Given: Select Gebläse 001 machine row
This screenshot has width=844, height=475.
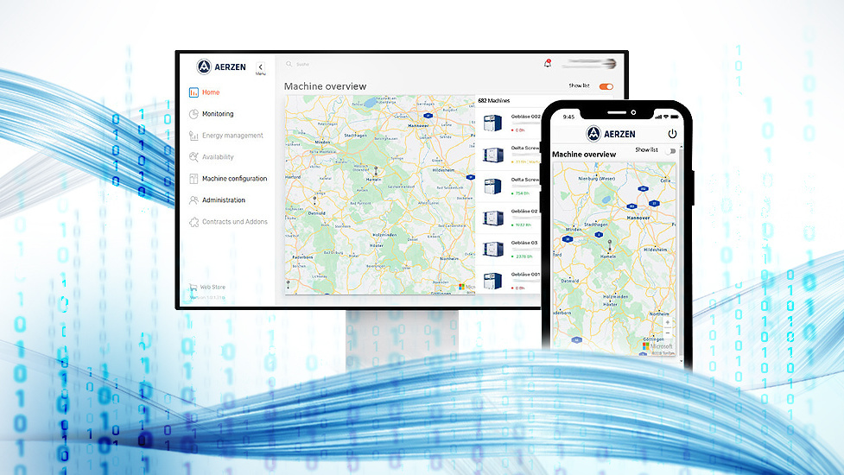Looking at the screenshot, I should coord(509,281).
